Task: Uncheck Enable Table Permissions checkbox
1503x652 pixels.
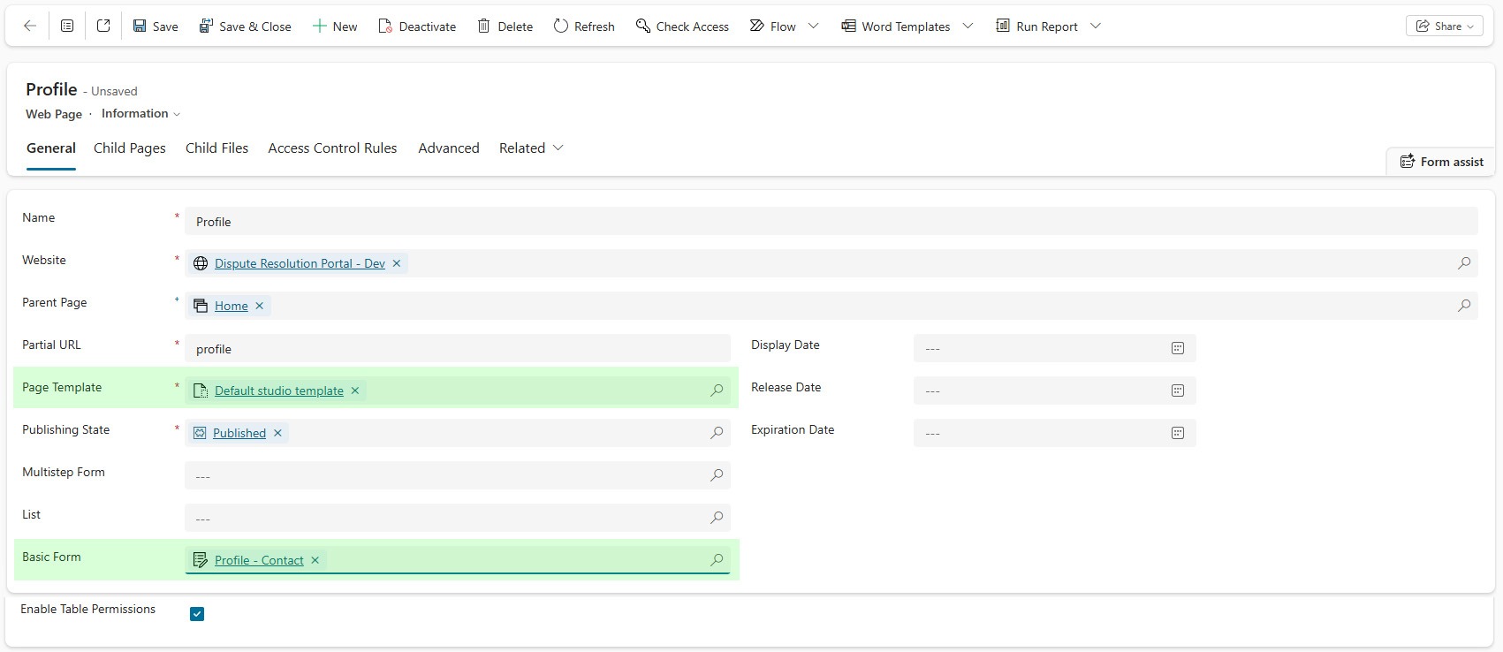Action: click(x=197, y=614)
